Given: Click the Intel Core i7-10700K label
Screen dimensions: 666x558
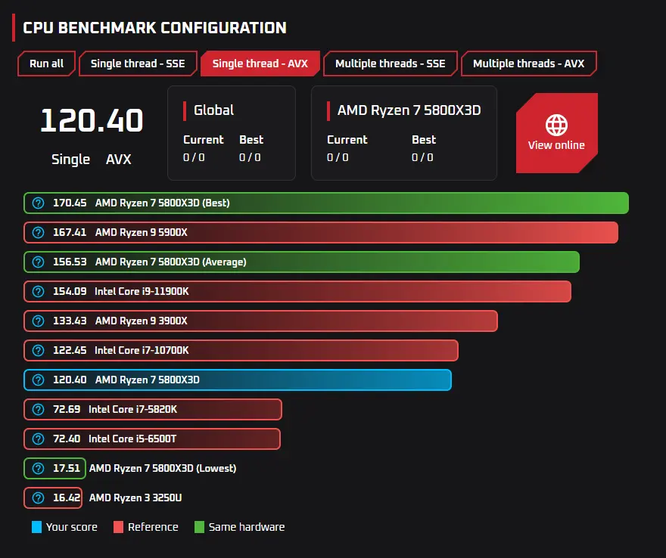Looking at the screenshot, I should tap(142, 351).
